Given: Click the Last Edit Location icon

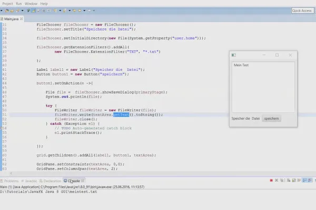Looking at the screenshot, I should click(74, 10).
